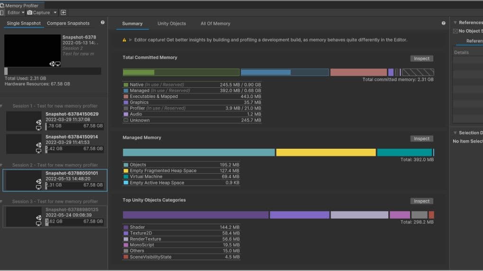Click the yellow warning icon in Editor capture notice
483x271 pixels.
coord(124,40)
